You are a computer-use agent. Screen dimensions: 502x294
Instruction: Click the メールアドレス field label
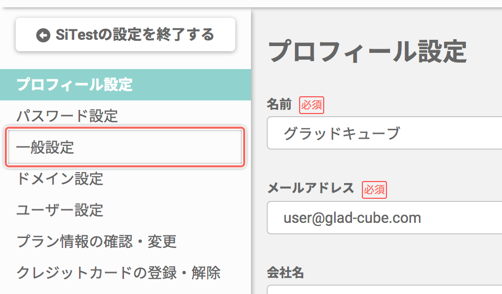pyautogui.click(x=311, y=188)
